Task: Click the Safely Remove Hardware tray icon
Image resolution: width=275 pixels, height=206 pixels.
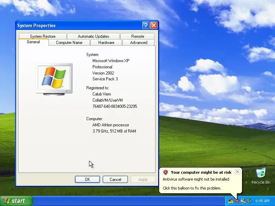Action: [x=249, y=201]
